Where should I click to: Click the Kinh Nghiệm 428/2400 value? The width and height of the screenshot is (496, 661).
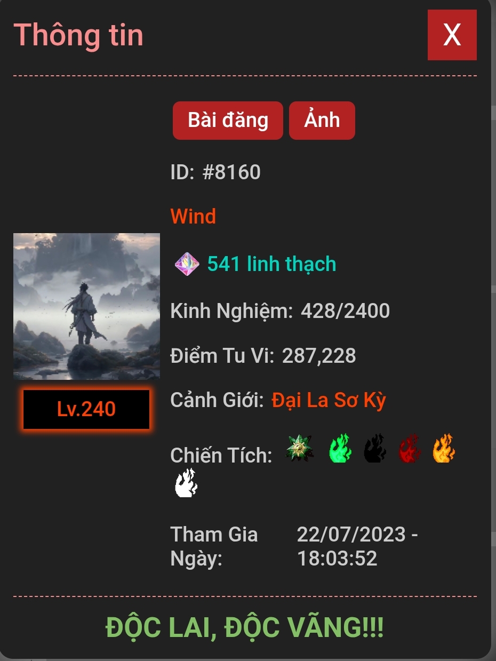pos(345,310)
